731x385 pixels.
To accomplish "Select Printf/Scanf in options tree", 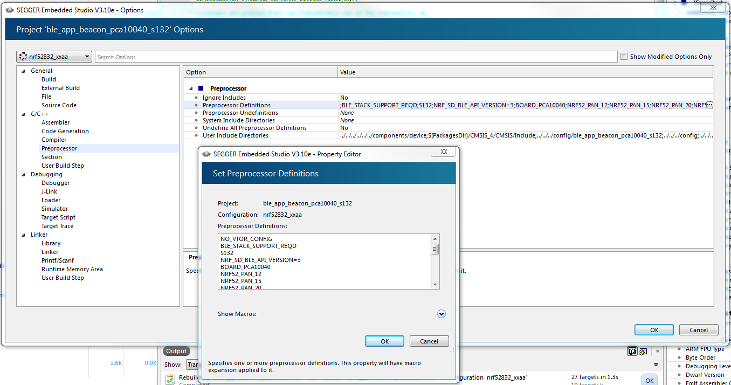I will pyautogui.click(x=58, y=260).
